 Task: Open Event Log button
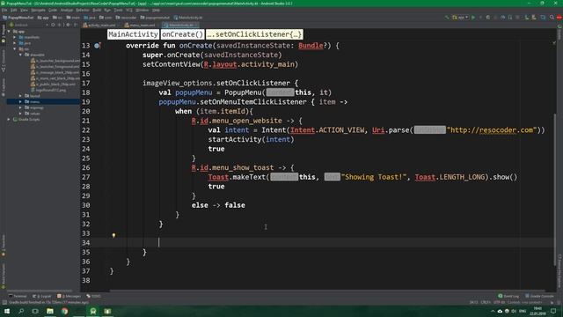[x=508, y=296]
